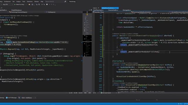Click 'return hookshotDir * effectiveSpeed;' line
Image resolution: width=188 pixels, height=105 pixels.
click(x=135, y=27)
